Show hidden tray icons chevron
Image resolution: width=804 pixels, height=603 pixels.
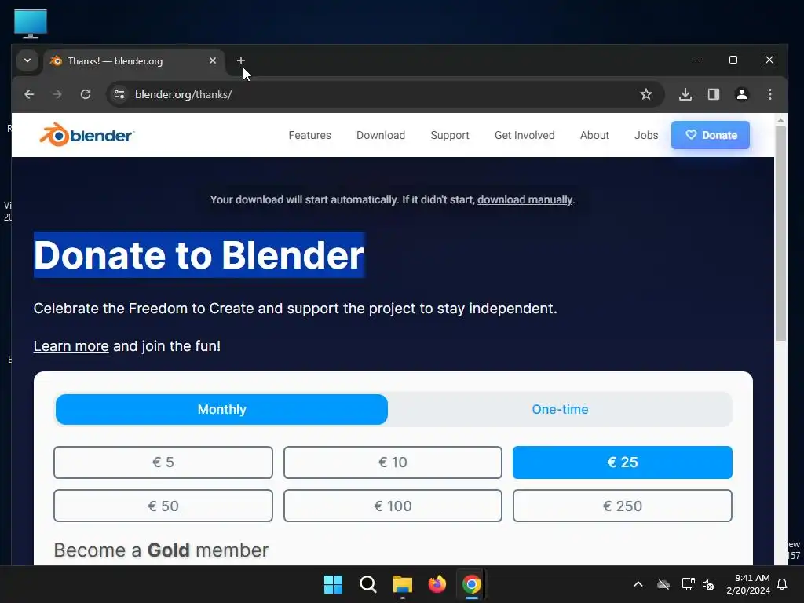[x=638, y=584]
